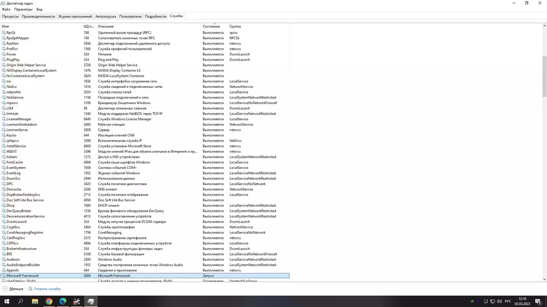Click the Запуск status of Microsoft Framework
547x307 pixels.
click(x=208, y=276)
